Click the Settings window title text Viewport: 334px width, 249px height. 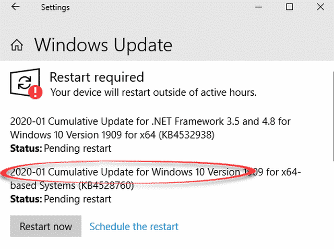click(56, 8)
